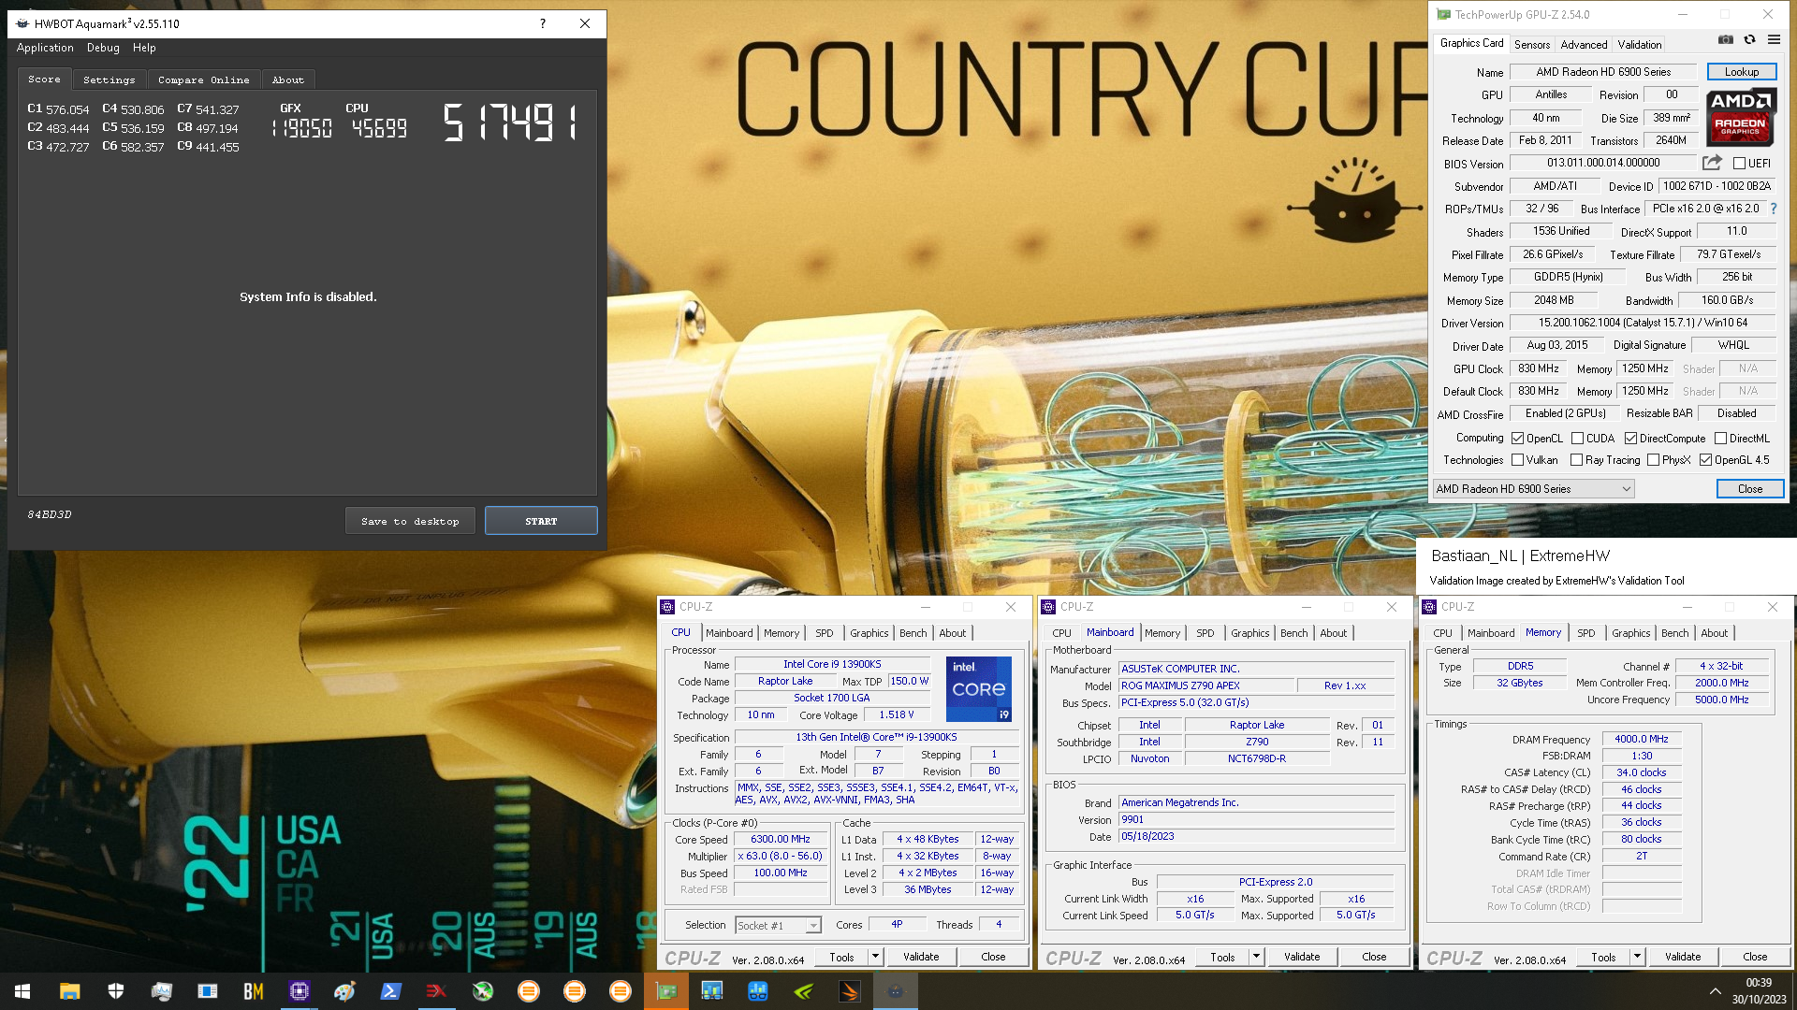The image size is (1797, 1010).
Task: Open Windows Security shield taskbar icon
Action: click(115, 991)
